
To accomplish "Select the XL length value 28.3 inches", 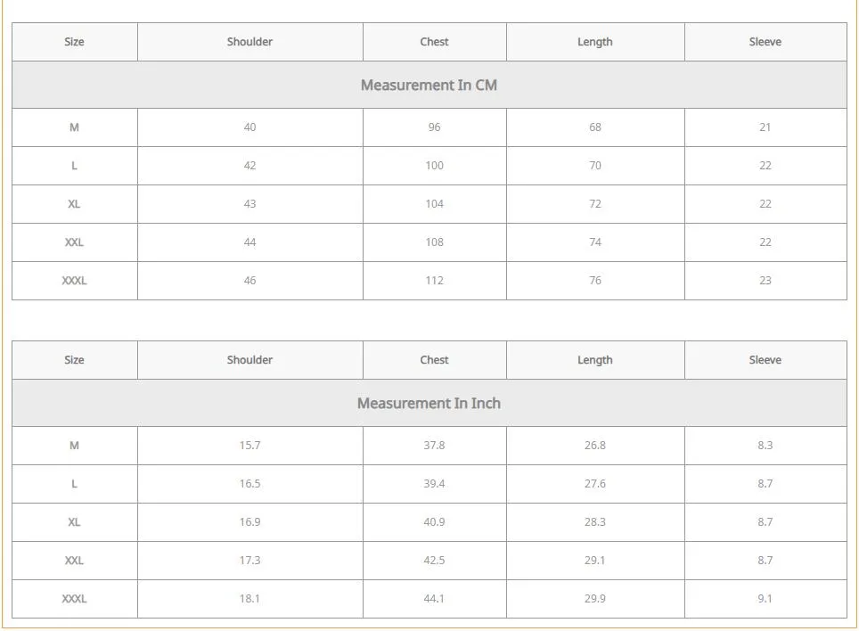I will [594, 522].
